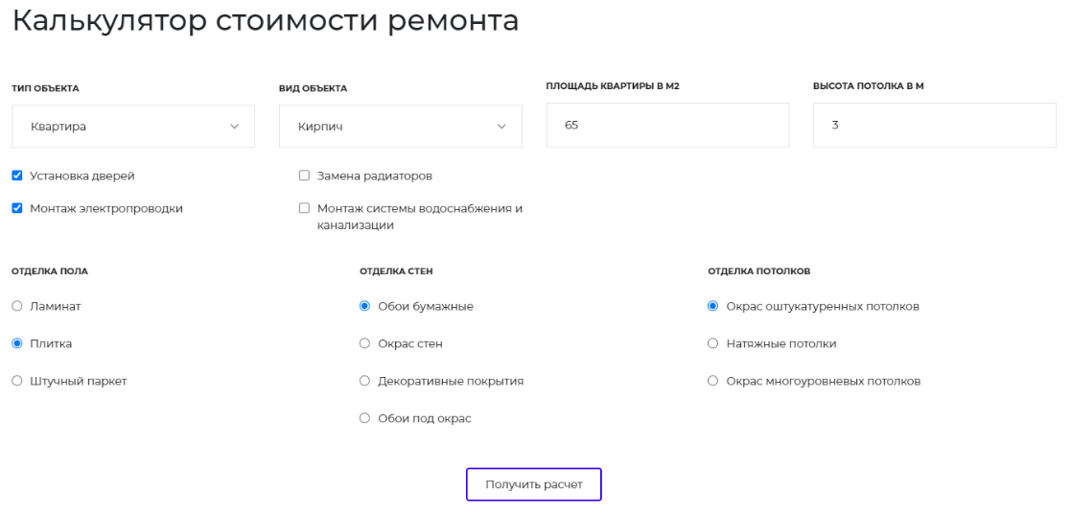The image size is (1071, 517).
Task: Select Обои бумажные wall radio button
Action: (x=364, y=306)
